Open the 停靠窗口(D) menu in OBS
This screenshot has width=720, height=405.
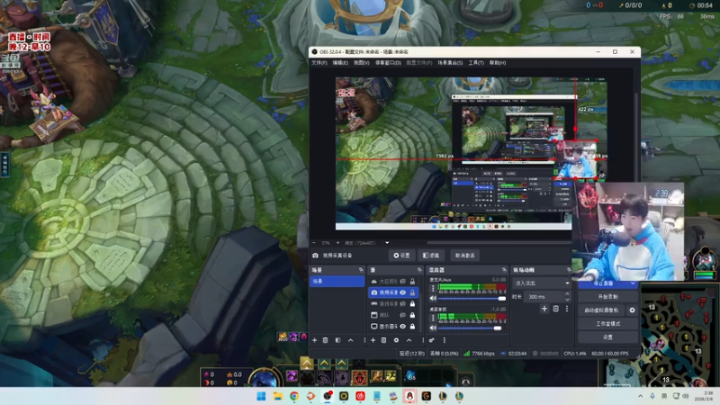(388, 63)
